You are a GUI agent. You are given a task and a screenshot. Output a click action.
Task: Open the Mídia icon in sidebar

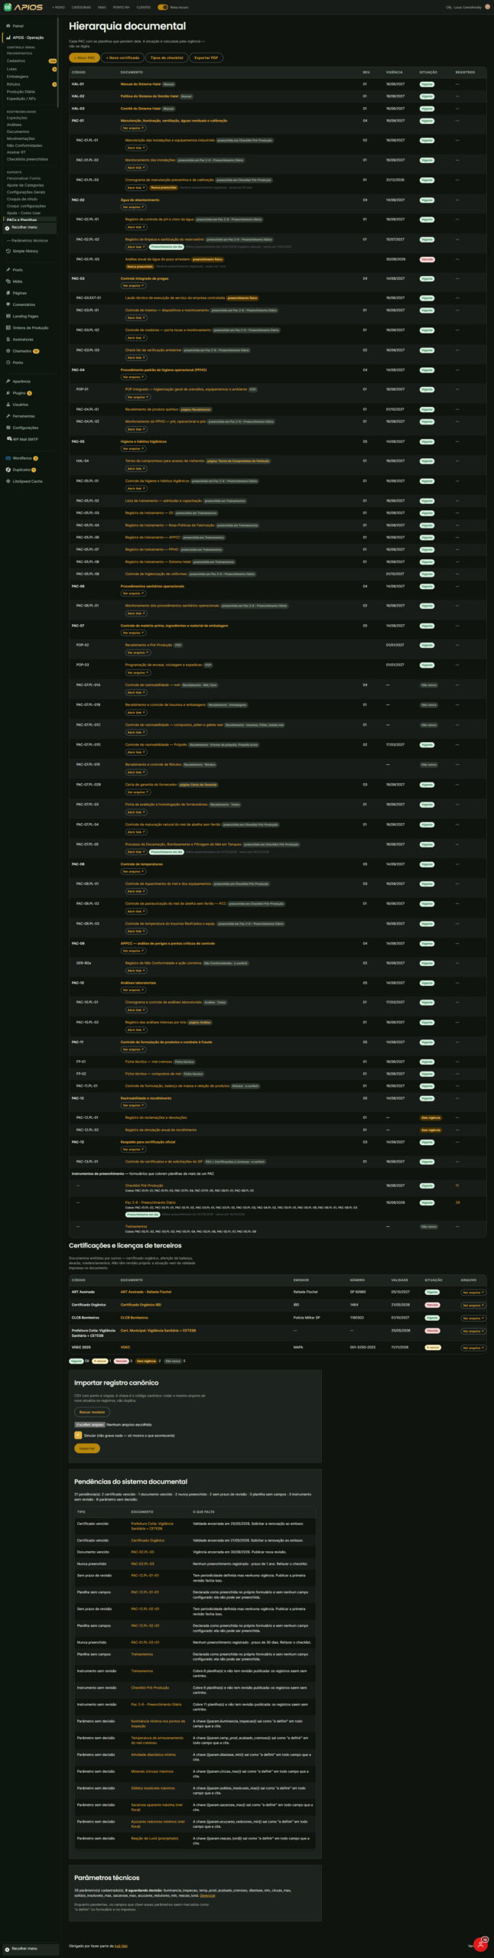pyautogui.click(x=8, y=281)
